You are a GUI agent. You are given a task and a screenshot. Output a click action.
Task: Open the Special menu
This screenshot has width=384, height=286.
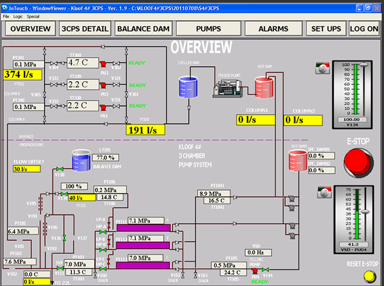[x=33, y=17]
